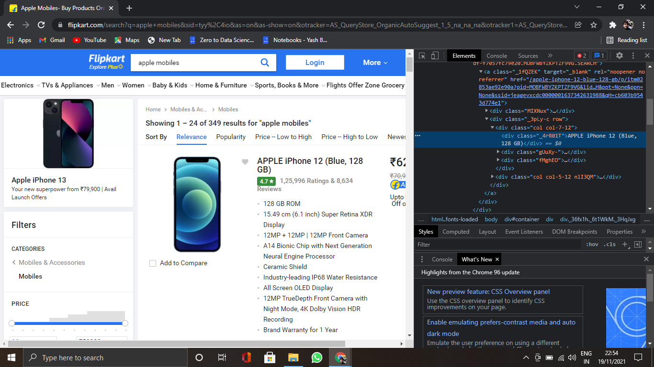Toggle the :hov element state button
This screenshot has height=367, width=654.
pyautogui.click(x=592, y=244)
